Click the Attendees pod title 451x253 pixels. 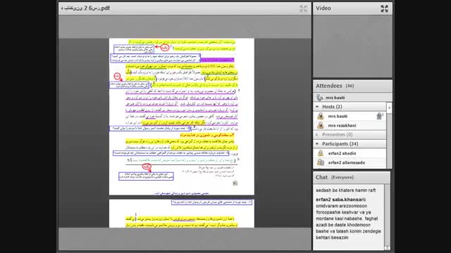click(x=329, y=86)
